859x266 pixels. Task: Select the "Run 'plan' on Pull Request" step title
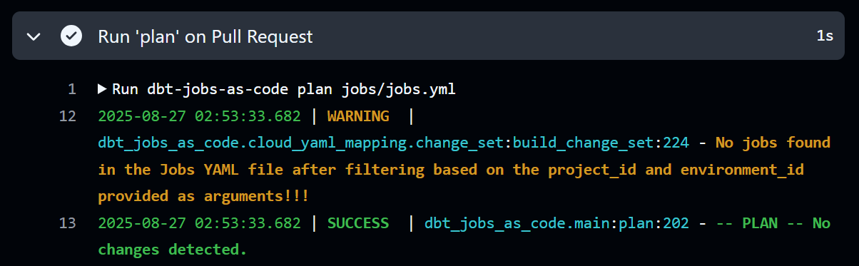pyautogui.click(x=205, y=36)
